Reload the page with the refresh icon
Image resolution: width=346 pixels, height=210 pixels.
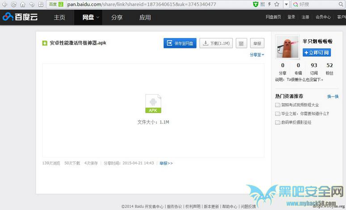pos(14,4)
